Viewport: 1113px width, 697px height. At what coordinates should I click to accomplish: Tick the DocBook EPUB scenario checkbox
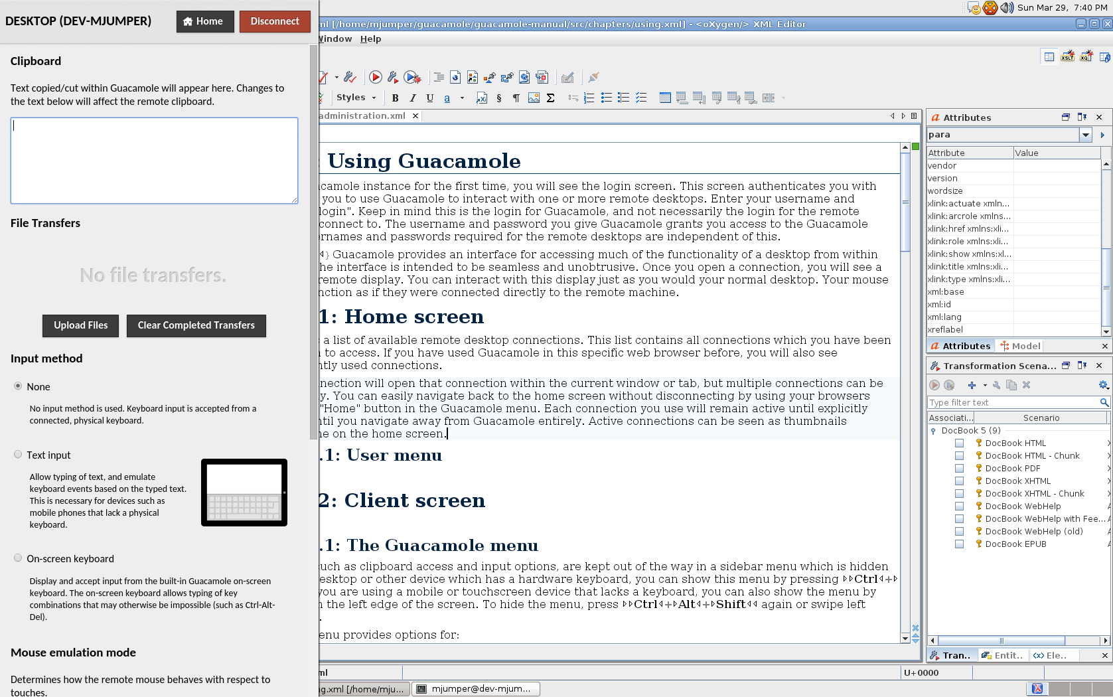click(x=959, y=544)
